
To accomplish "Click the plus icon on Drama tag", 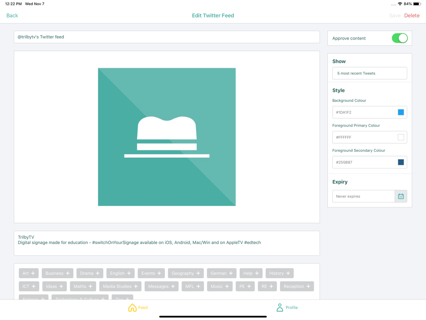I will click(98, 273).
